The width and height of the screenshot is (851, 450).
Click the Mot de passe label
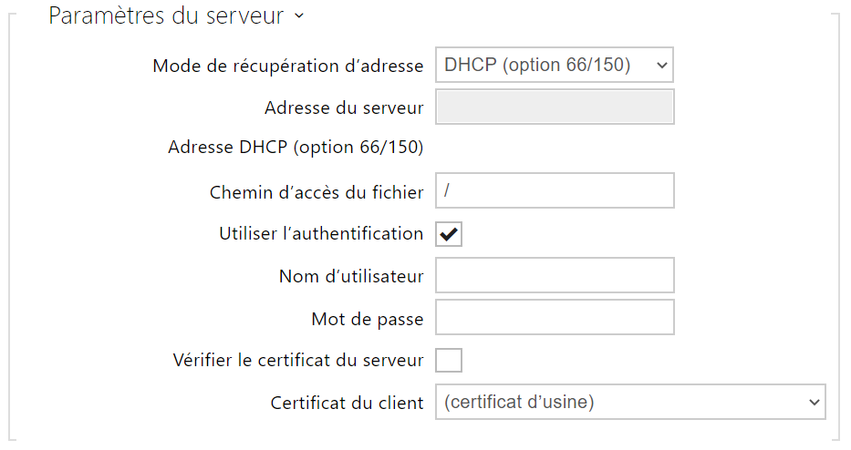(x=368, y=320)
